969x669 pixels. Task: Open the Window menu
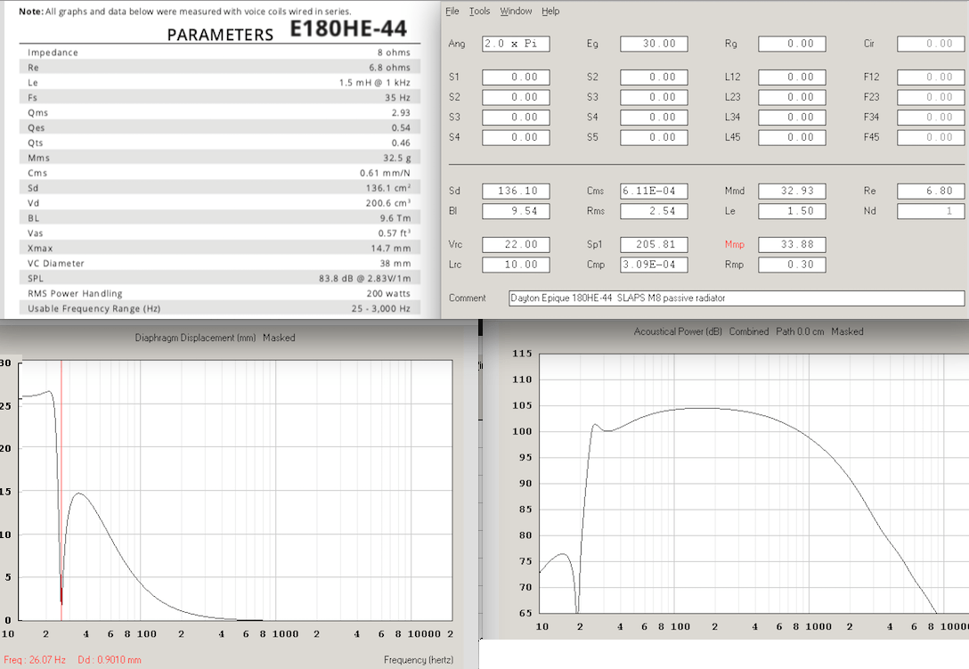click(516, 11)
